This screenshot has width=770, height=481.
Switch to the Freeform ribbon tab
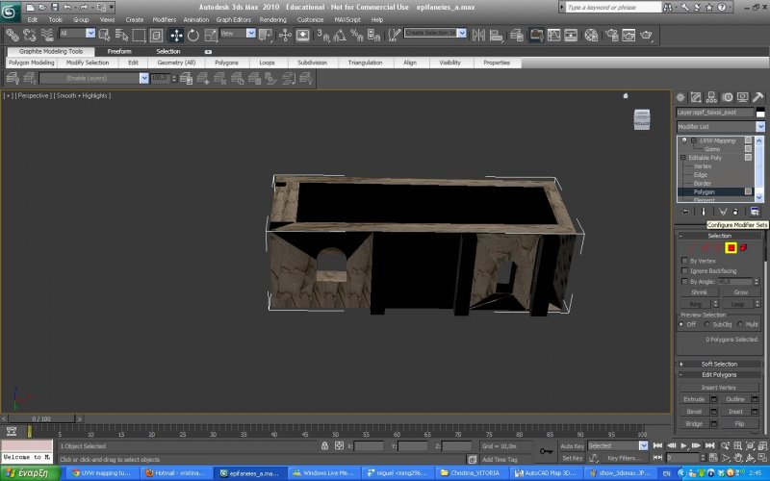119,51
